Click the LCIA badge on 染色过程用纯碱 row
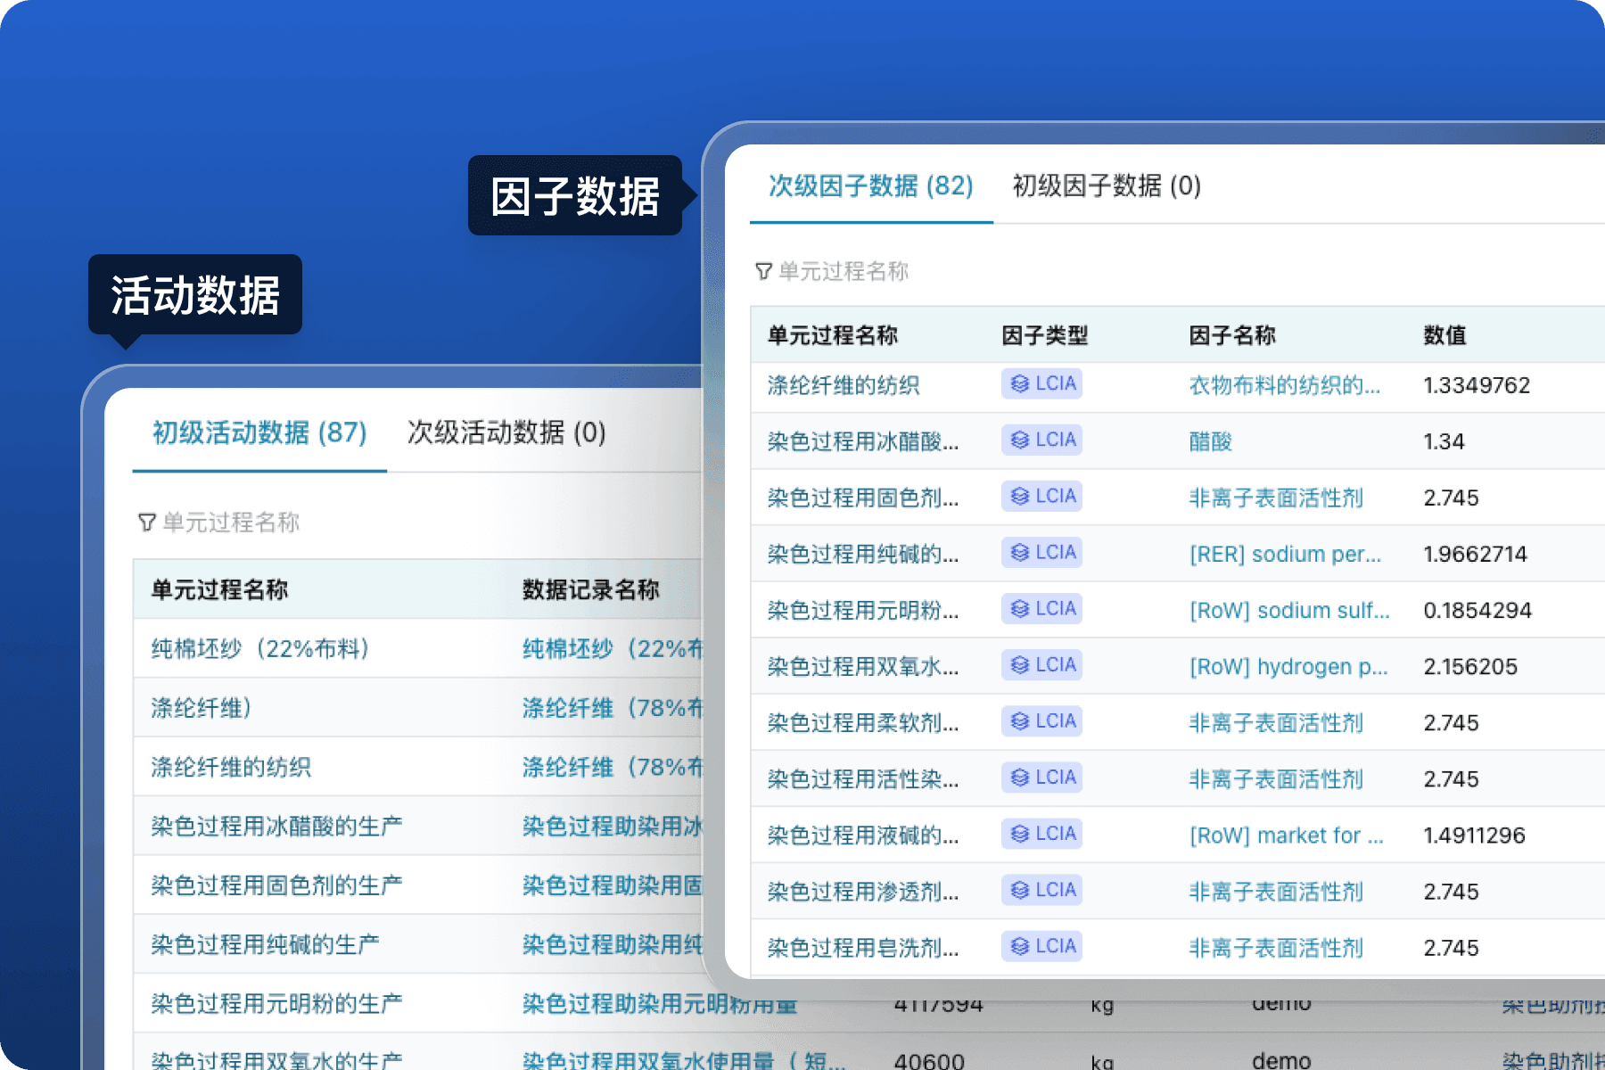 point(1041,552)
